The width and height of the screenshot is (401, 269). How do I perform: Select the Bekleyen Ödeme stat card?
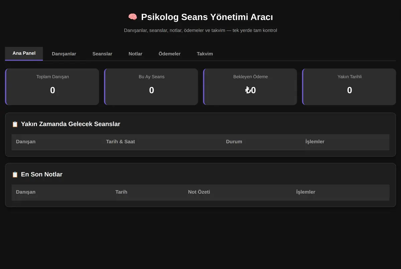(x=250, y=87)
